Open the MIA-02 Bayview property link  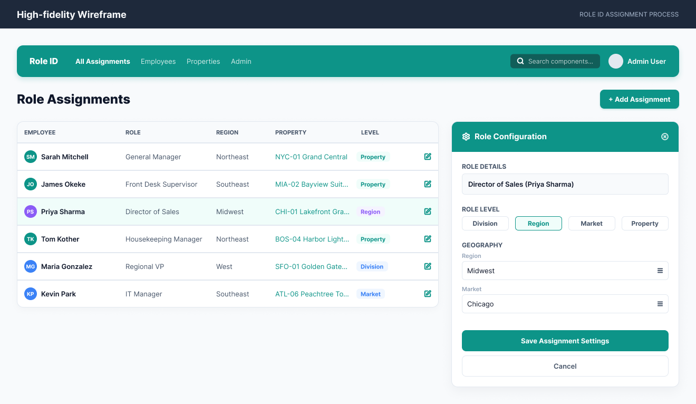(x=312, y=184)
